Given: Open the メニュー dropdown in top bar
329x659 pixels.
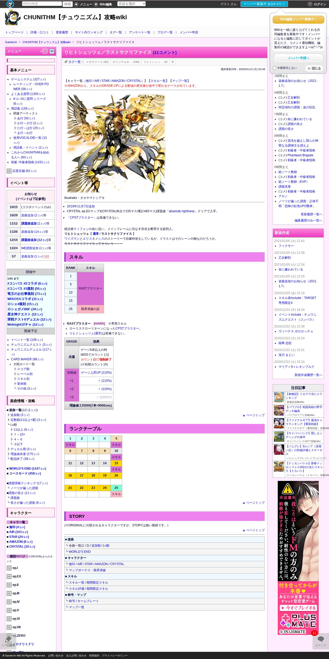Looking at the screenshot, I should (x=84, y=4).
